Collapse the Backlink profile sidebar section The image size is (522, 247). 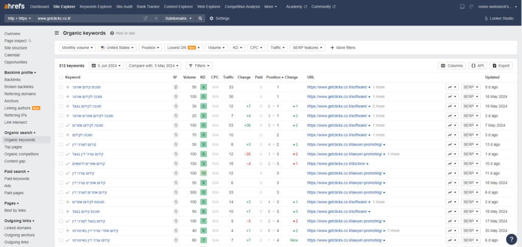click(x=20, y=72)
